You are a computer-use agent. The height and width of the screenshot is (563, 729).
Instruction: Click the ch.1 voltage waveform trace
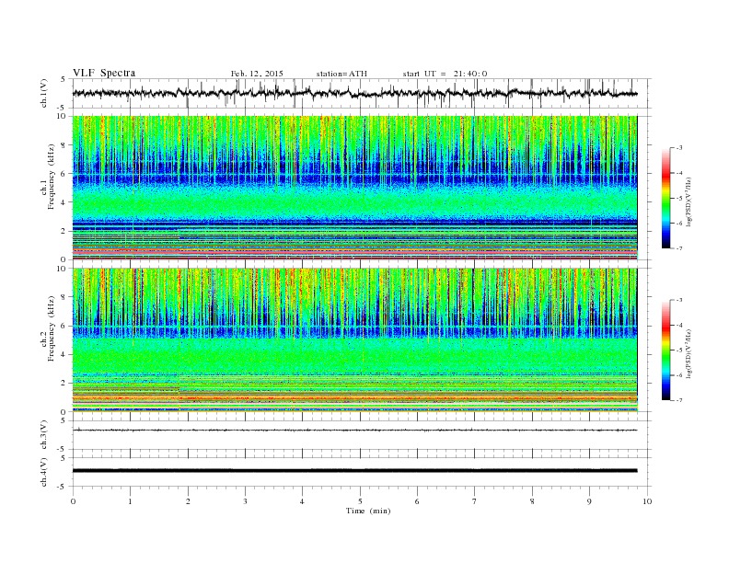point(354,93)
